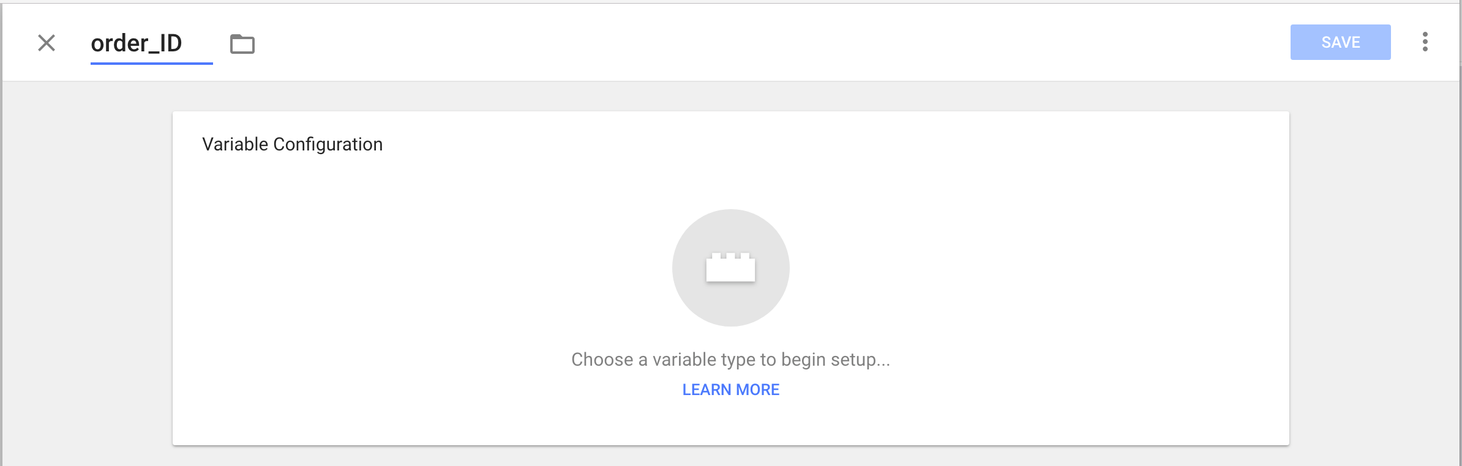Screen dimensions: 1462x466
Task: Follow the blue LEARN MORE help text
Action: click(730, 390)
